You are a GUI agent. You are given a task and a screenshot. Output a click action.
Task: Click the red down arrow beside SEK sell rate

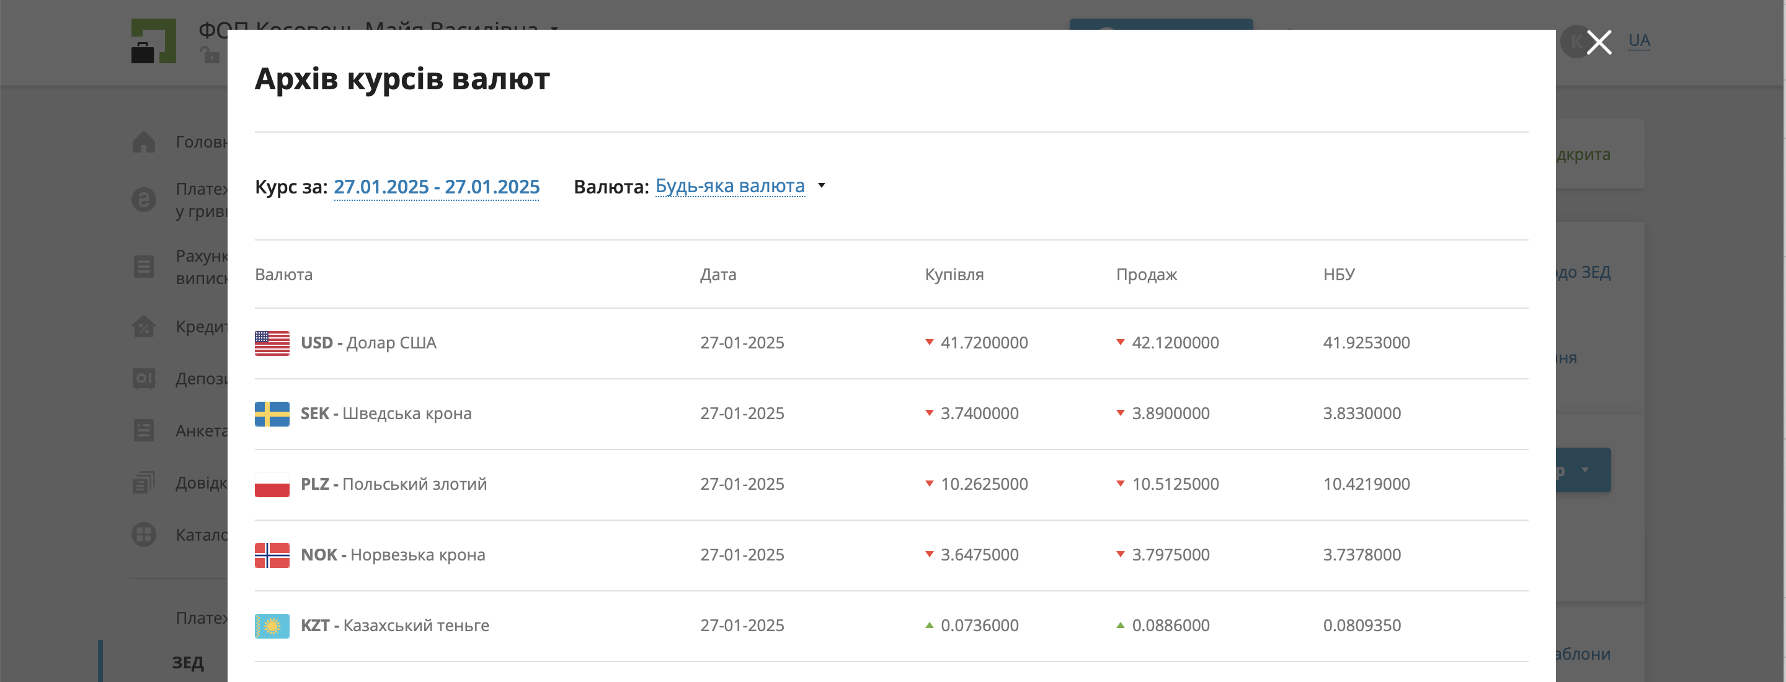[x=1121, y=412]
